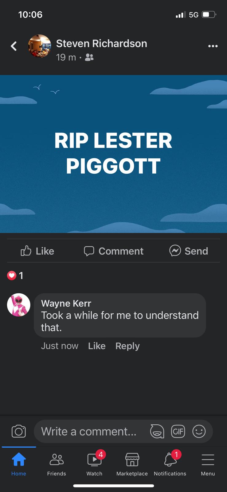Reply to Wayne Kerr's comment
227x492 pixels.
coord(127,346)
